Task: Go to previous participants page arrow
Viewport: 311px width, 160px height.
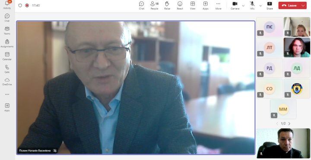Action: [x=277, y=124]
